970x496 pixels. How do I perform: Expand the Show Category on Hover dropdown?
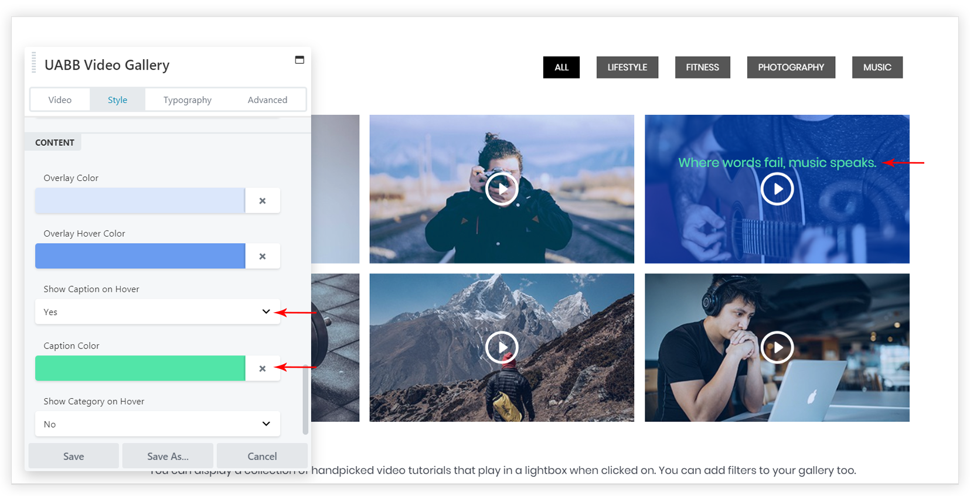[x=157, y=424]
